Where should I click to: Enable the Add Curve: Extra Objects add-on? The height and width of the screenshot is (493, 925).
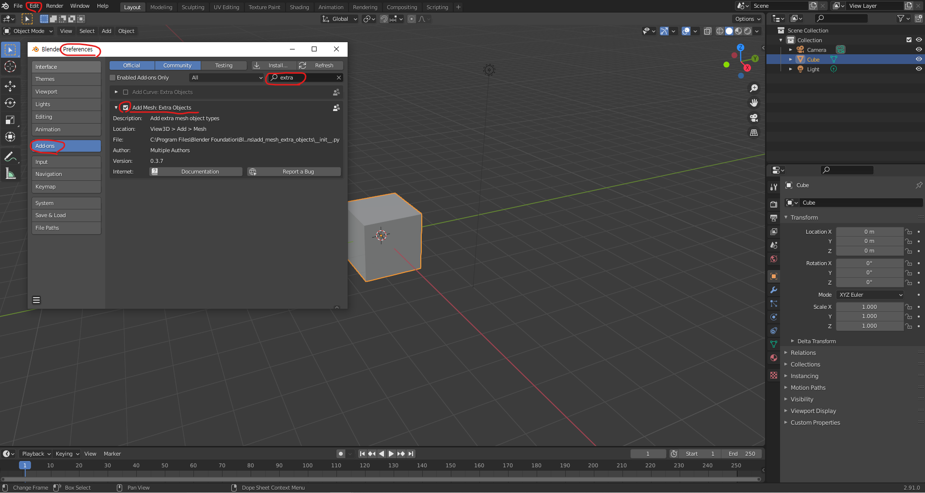126,92
